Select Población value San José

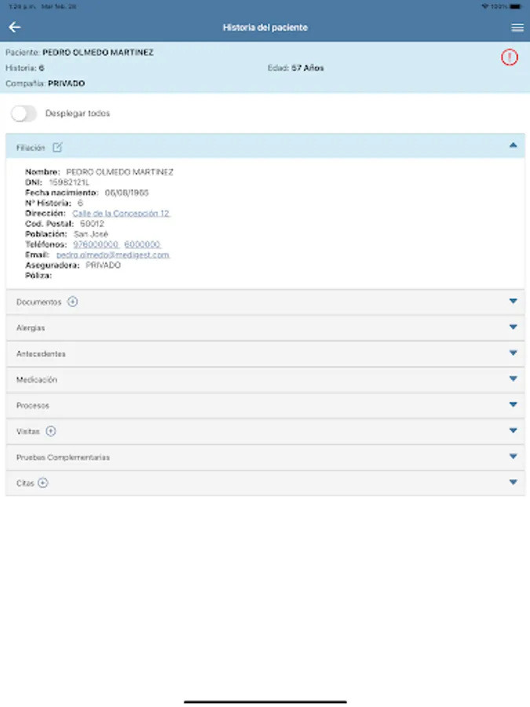click(91, 234)
